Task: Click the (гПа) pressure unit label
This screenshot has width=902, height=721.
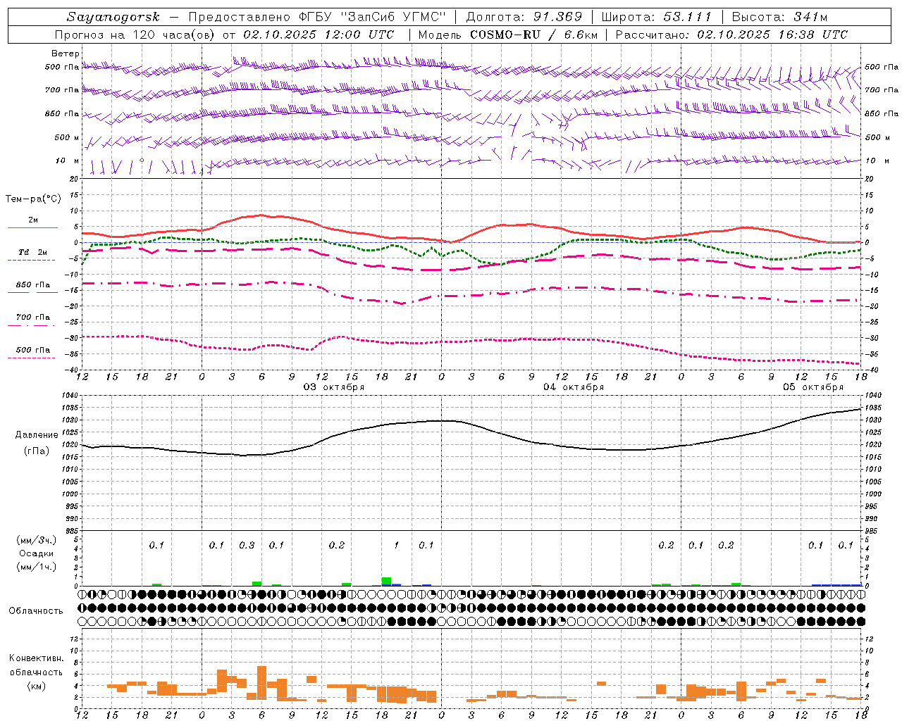Action: tap(37, 451)
